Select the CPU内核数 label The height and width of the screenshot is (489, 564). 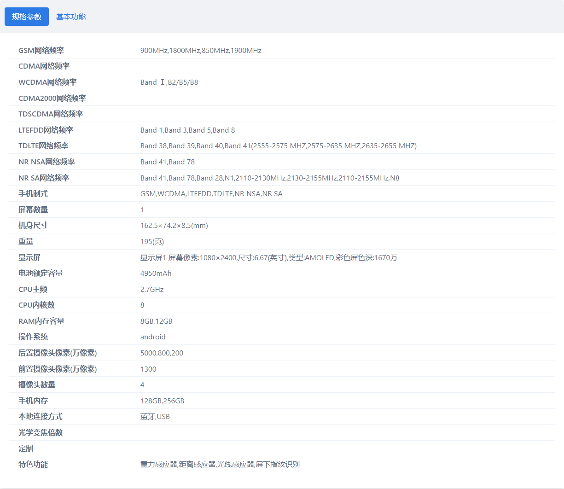[36, 305]
